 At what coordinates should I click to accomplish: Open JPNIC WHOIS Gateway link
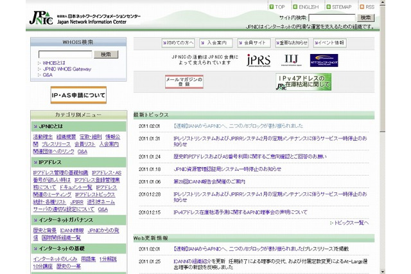(67, 69)
